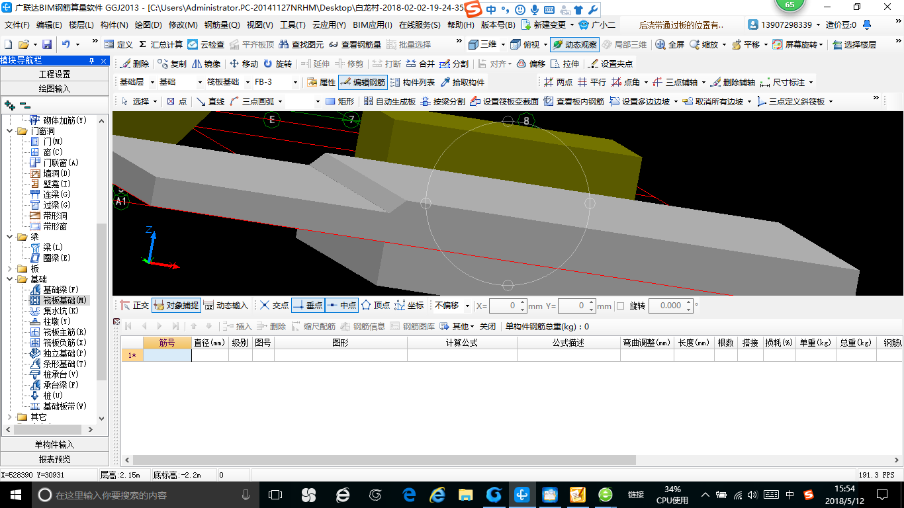The width and height of the screenshot is (904, 508).
Task: Open 构件列表 component list
Action: click(413, 82)
